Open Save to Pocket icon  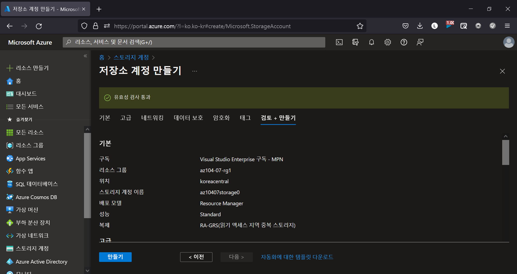pos(405,26)
